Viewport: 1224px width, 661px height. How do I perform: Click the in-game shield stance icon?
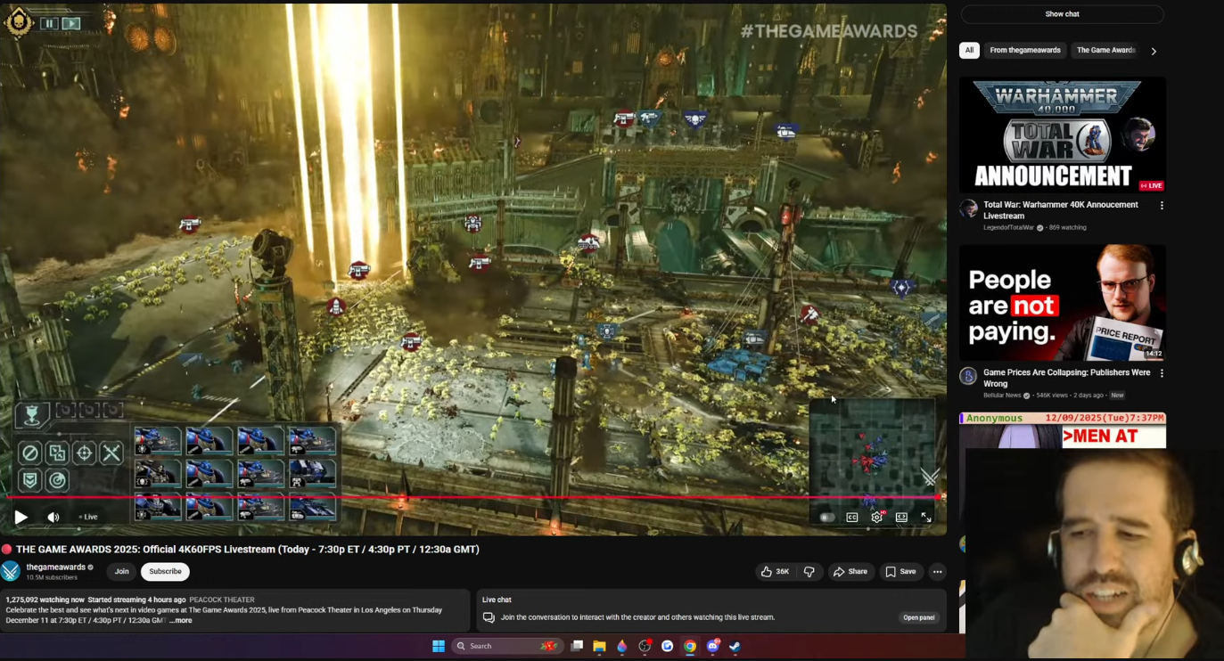pyautogui.click(x=30, y=481)
